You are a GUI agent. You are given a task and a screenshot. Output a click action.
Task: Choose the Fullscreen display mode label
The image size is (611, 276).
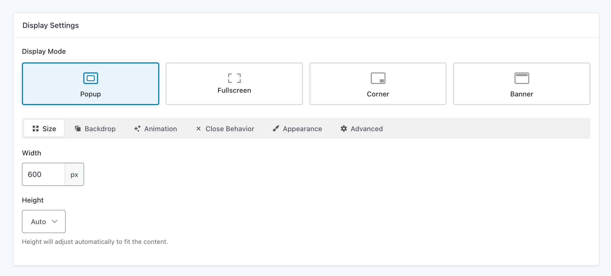(x=234, y=90)
